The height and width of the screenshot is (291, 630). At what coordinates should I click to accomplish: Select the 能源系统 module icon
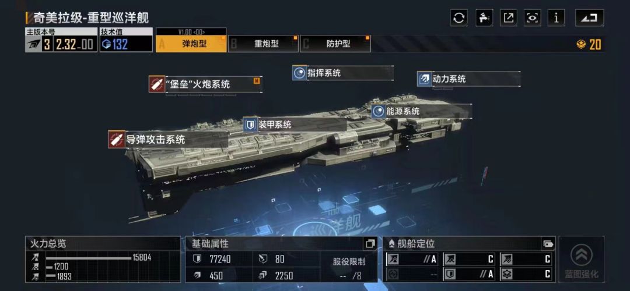tap(379, 111)
